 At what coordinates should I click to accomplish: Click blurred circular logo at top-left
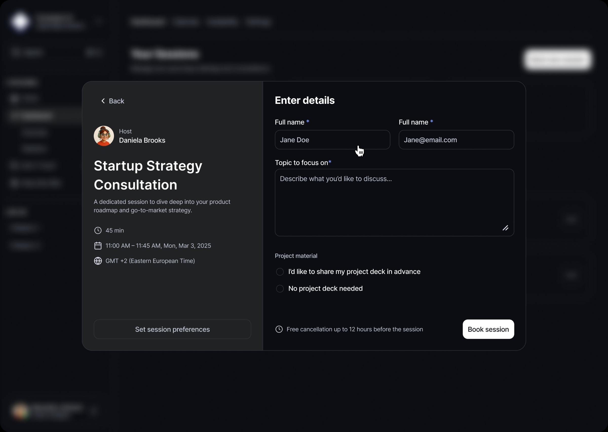[x=20, y=21]
